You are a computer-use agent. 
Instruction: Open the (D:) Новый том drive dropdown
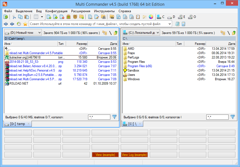[38, 32]
